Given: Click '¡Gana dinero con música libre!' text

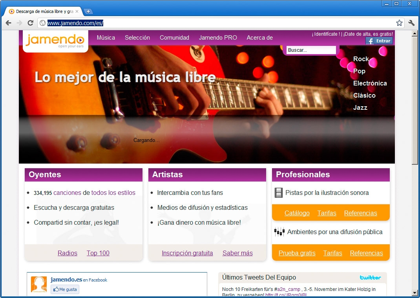Looking at the screenshot, I should [199, 222].
